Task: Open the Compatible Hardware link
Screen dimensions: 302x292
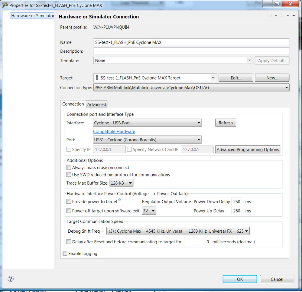Action: pos(114,131)
